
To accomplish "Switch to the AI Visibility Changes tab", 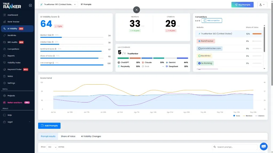I will [91, 136].
